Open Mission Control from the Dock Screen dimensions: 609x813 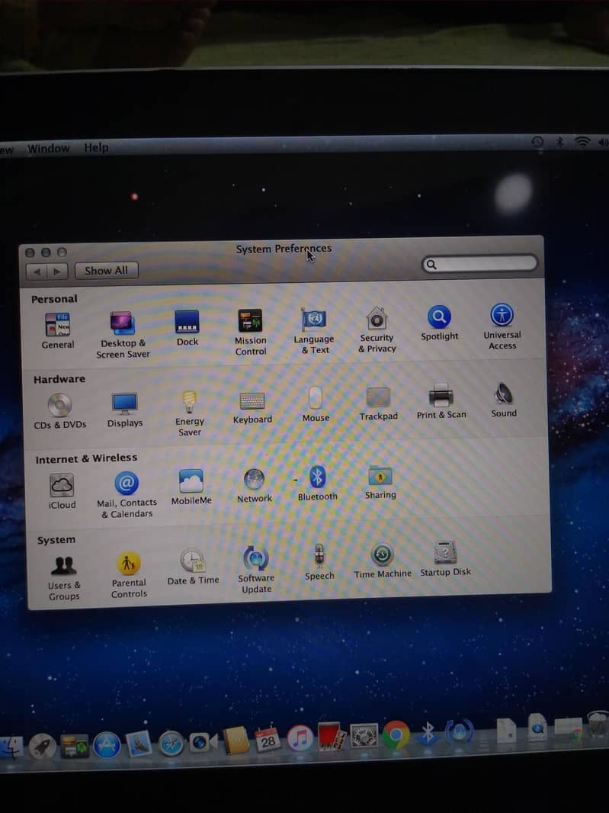(x=75, y=747)
